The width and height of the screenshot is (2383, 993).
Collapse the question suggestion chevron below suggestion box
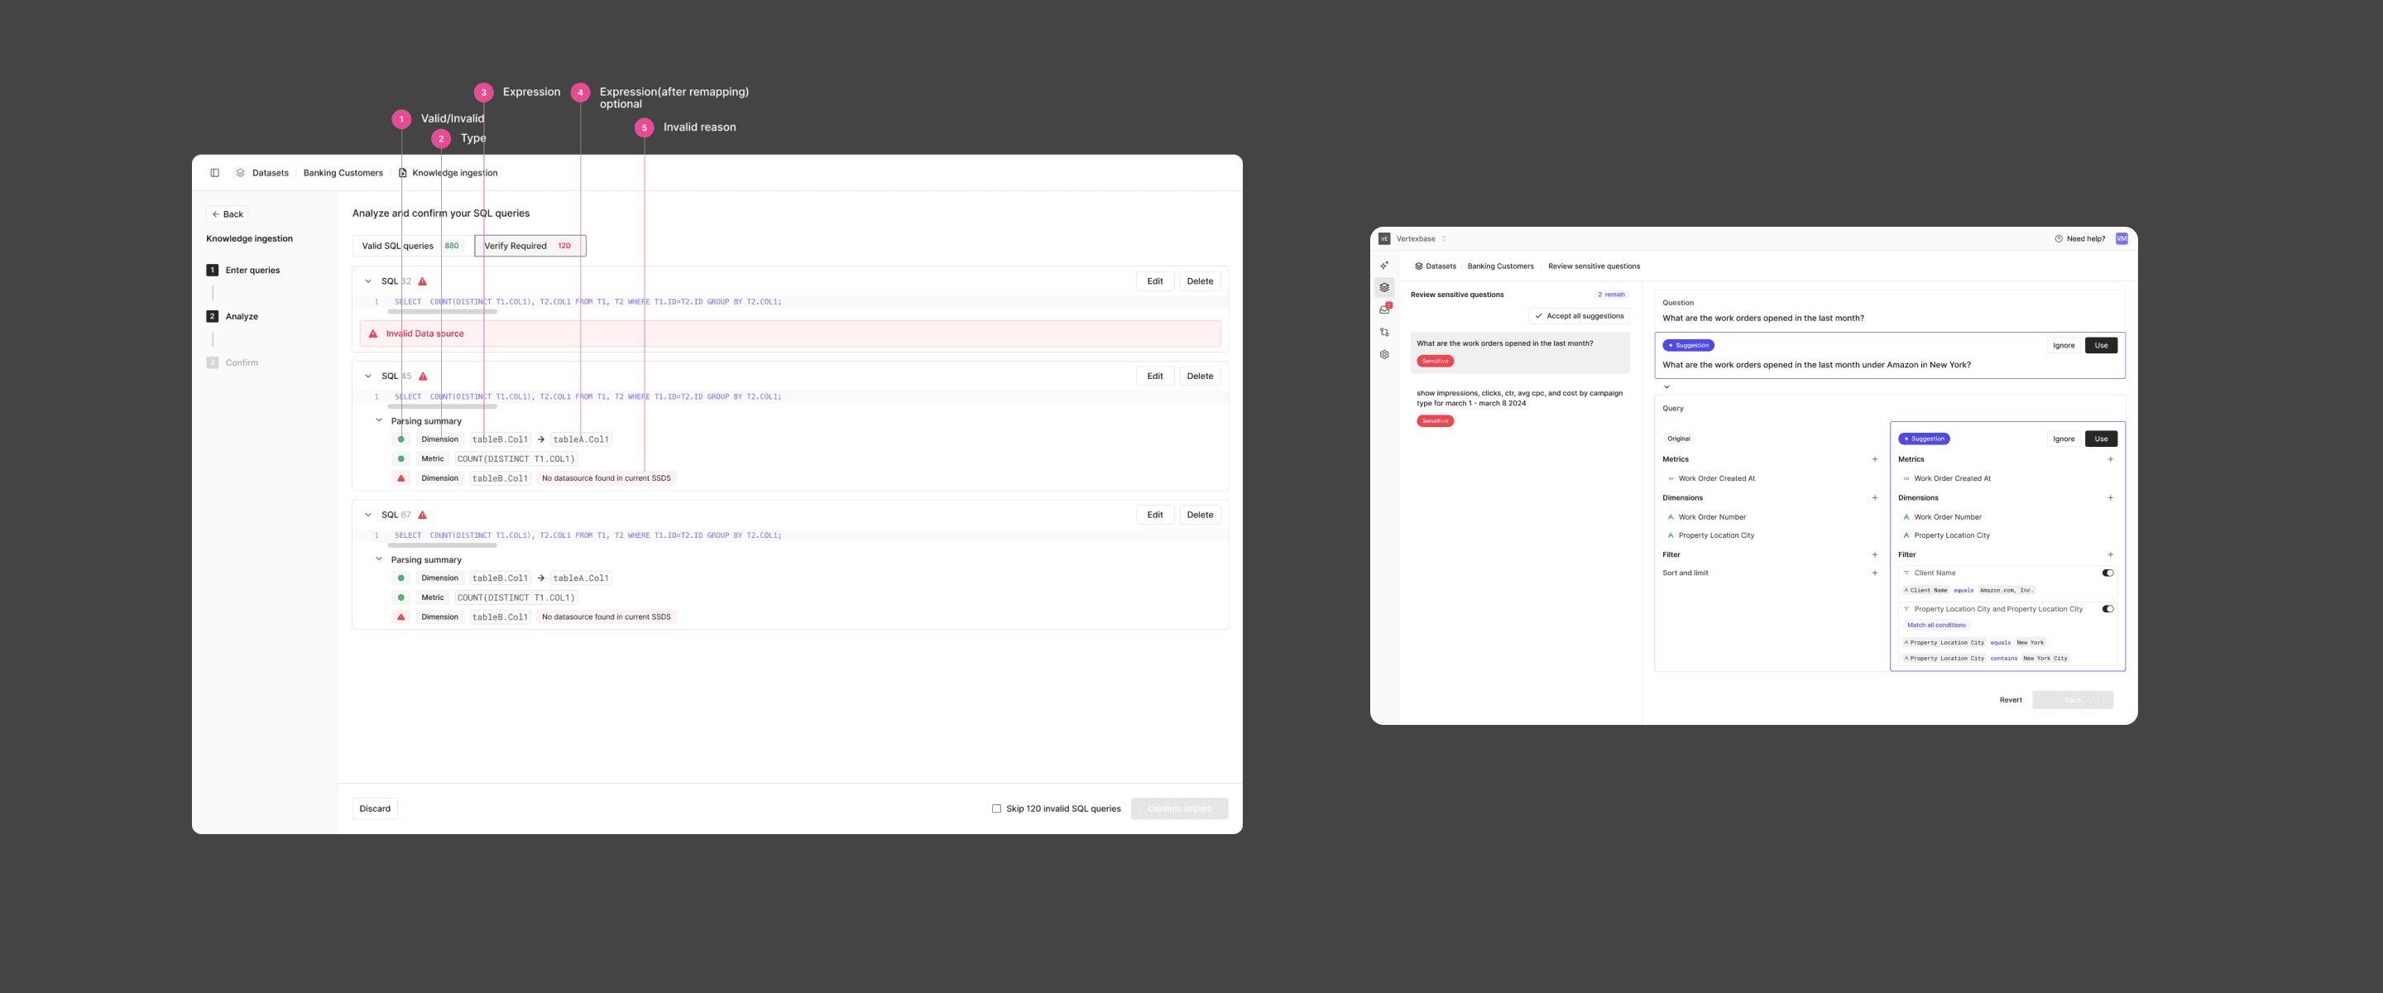coord(1667,388)
